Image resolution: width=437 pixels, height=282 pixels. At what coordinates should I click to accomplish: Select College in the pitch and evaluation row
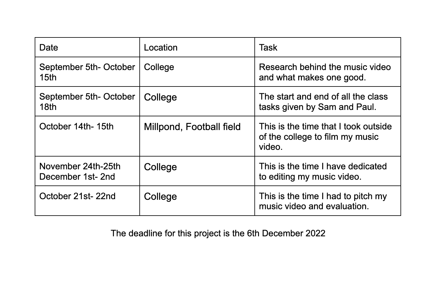tap(160, 196)
